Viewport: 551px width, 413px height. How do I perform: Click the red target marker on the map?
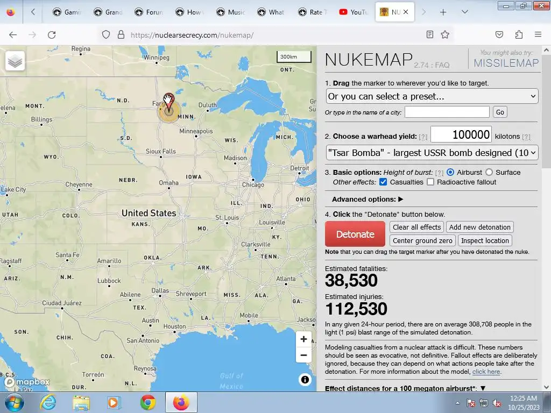pos(169,102)
